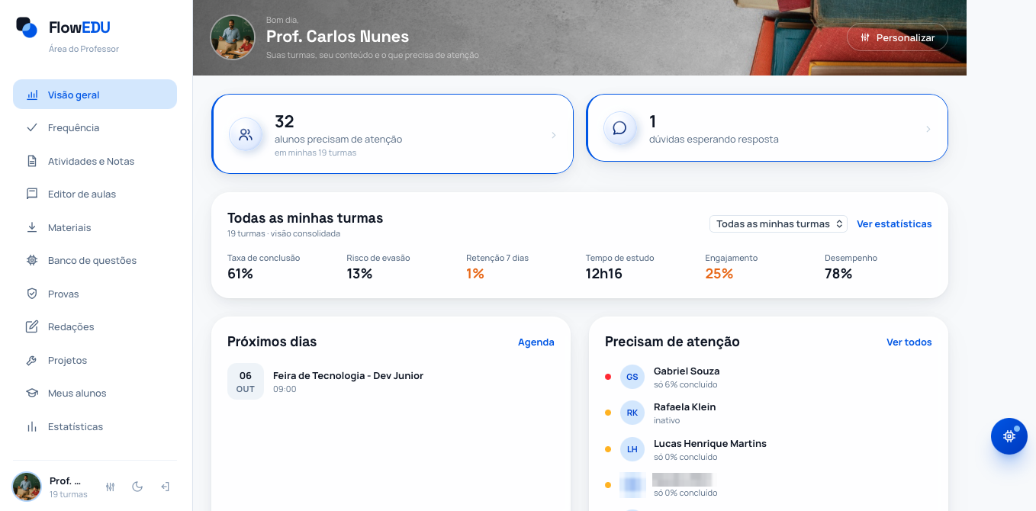Screen dimensions: 1036x511
Task: Follow the Ver estatísticas link
Action: (x=894, y=223)
